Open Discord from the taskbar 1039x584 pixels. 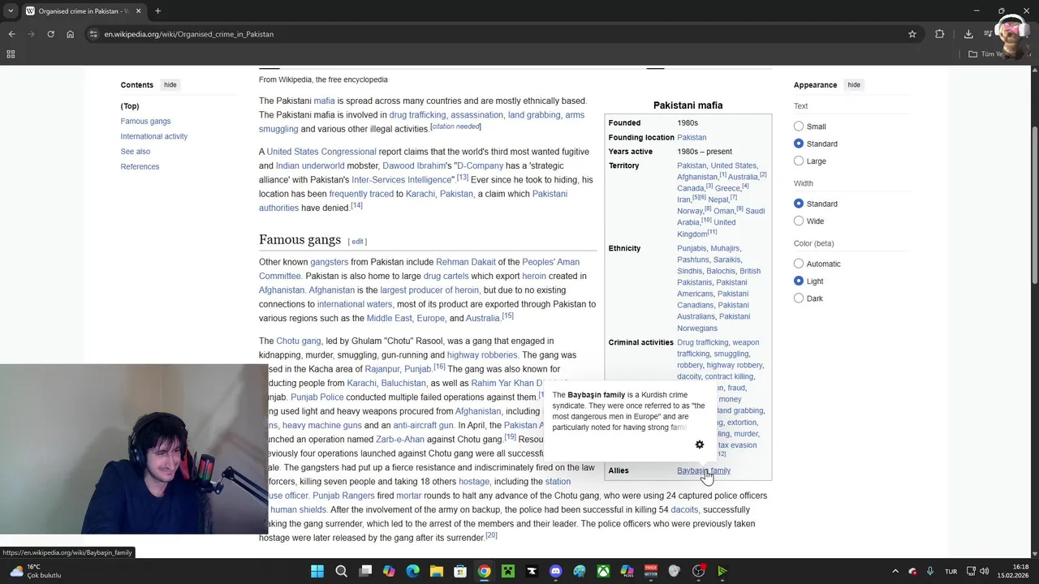click(555, 571)
